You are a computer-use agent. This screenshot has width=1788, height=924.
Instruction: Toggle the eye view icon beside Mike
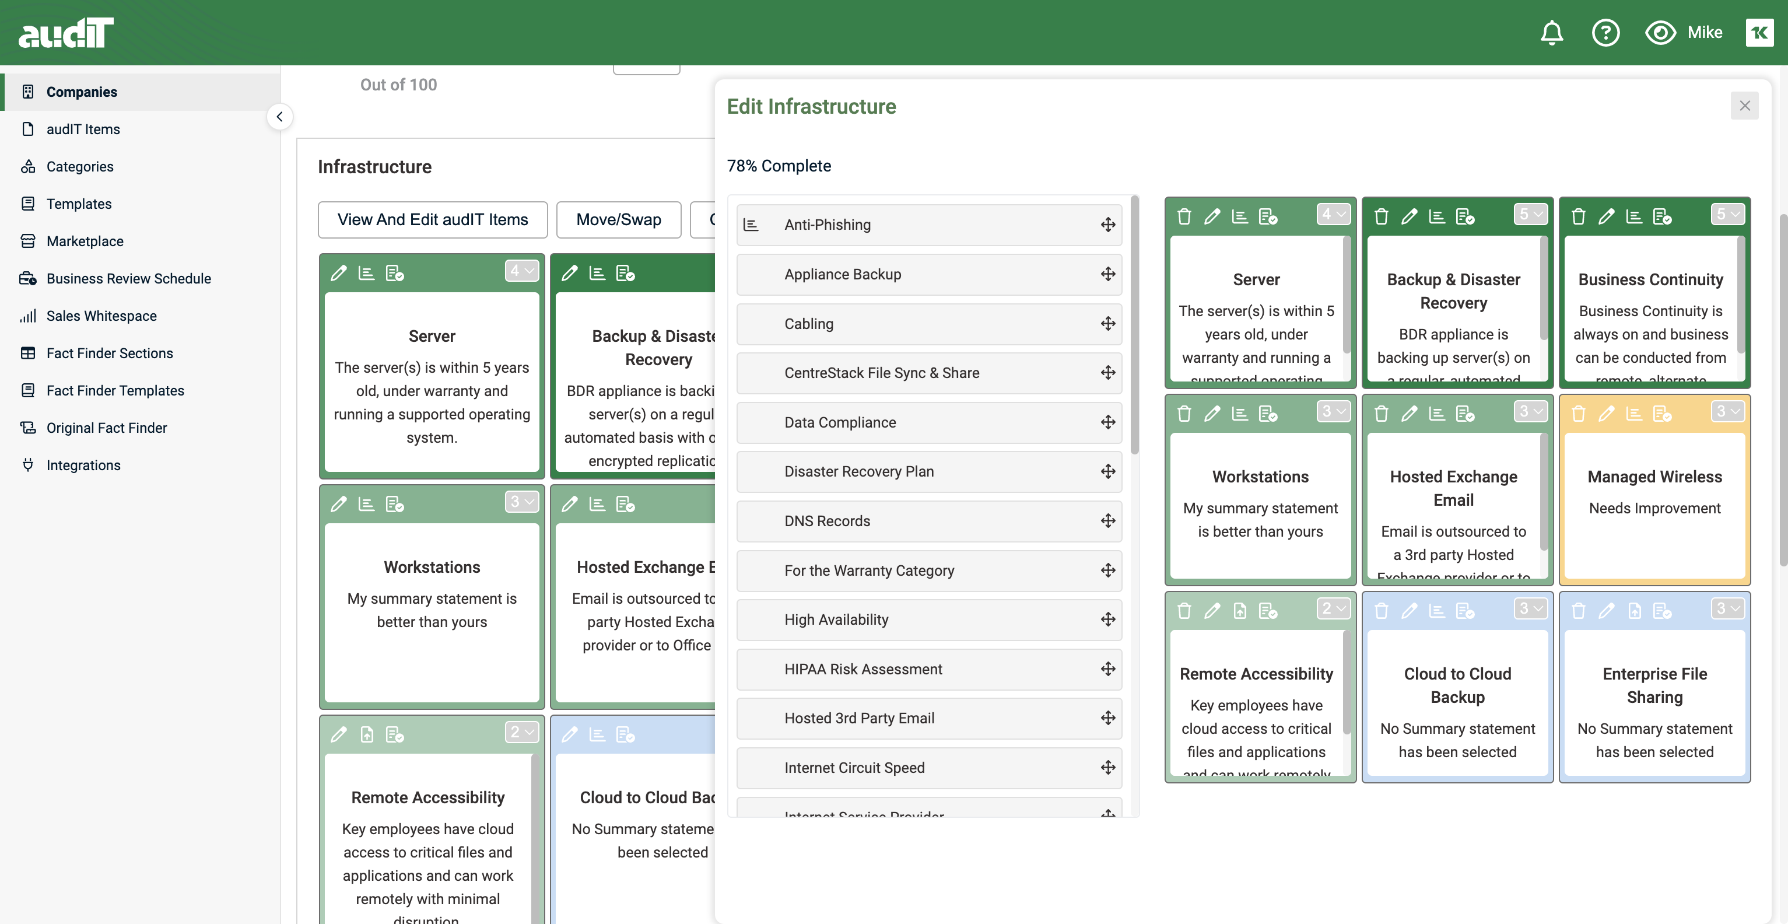(x=1660, y=33)
